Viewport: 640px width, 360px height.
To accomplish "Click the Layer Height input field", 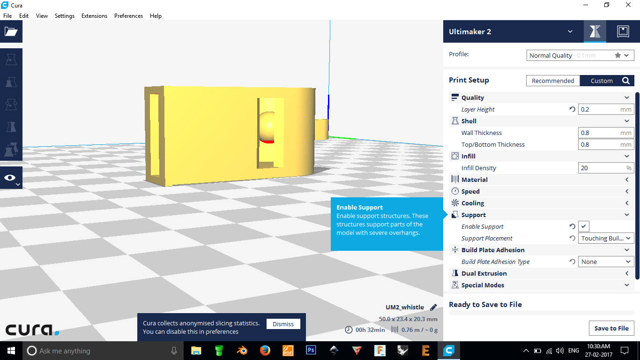I will click(x=606, y=109).
